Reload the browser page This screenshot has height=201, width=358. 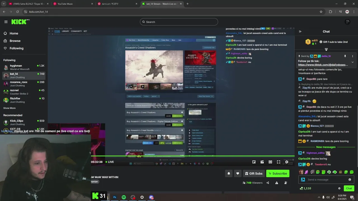(17, 12)
